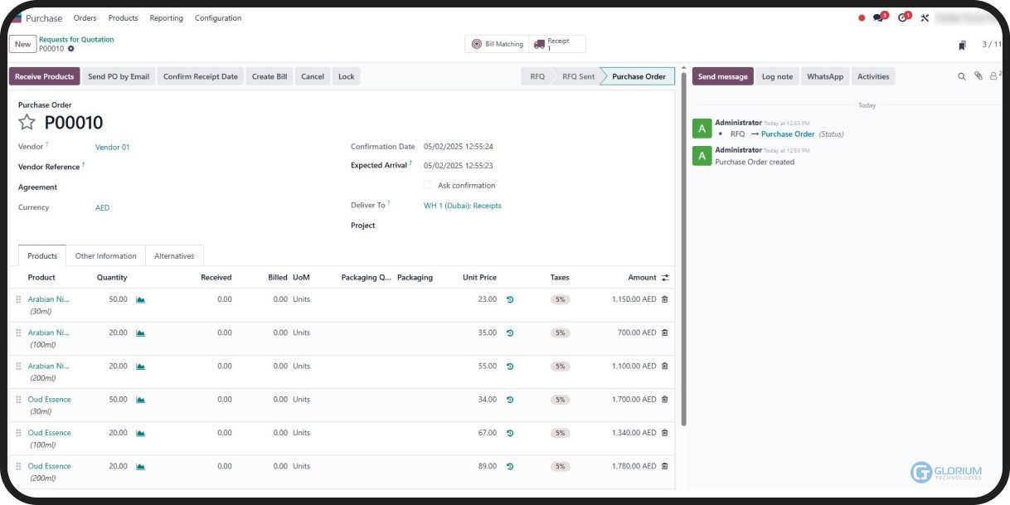Screen dimensions: 1010x505
Task: Open the 5% tax tag on the 34.00 line
Action: (561, 400)
